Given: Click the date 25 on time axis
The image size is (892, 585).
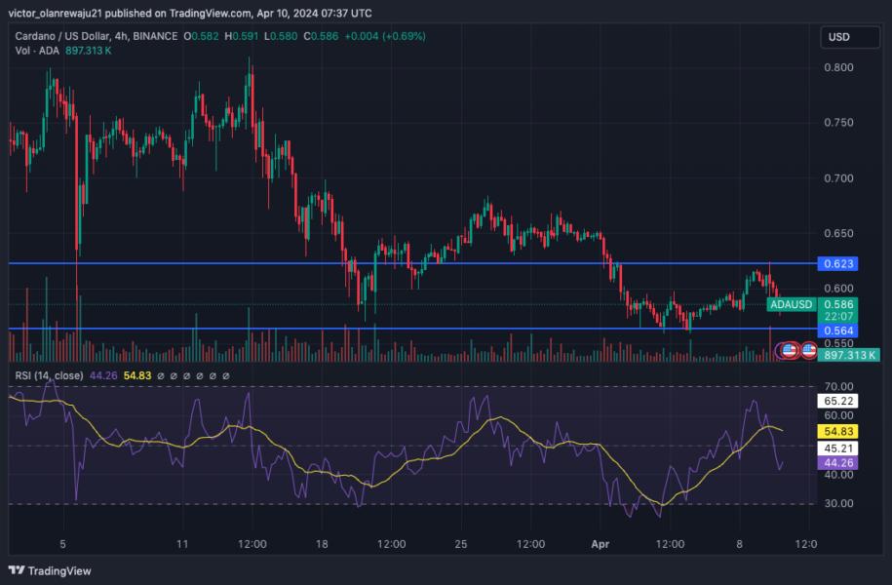Looking at the screenshot, I should [461, 544].
